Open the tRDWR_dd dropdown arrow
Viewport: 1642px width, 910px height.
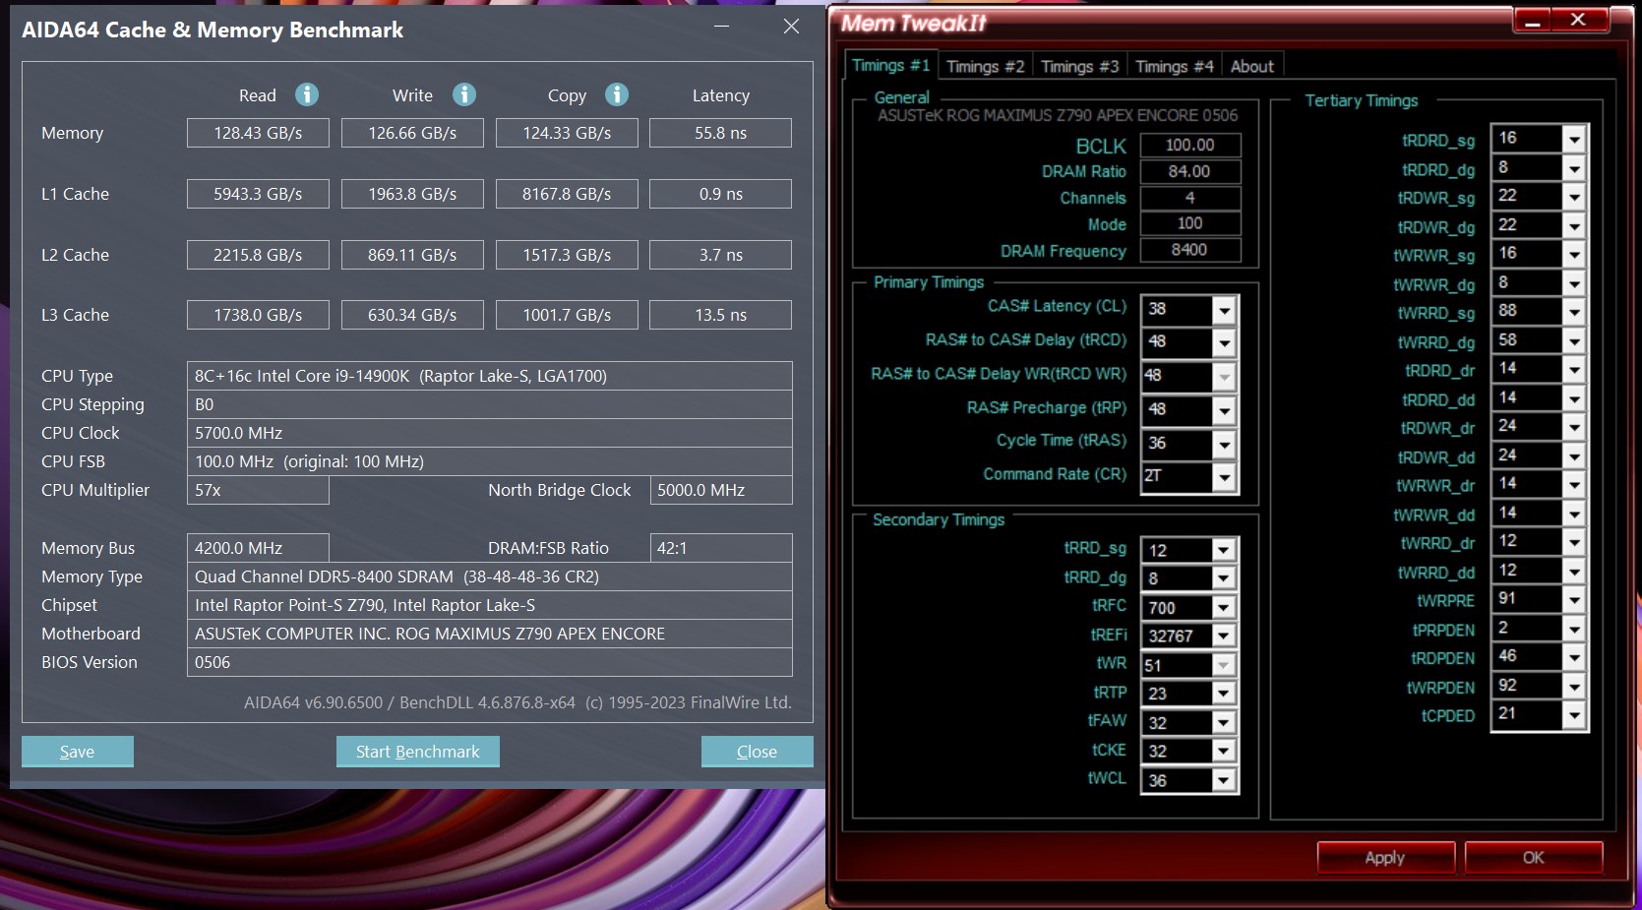tap(1574, 456)
